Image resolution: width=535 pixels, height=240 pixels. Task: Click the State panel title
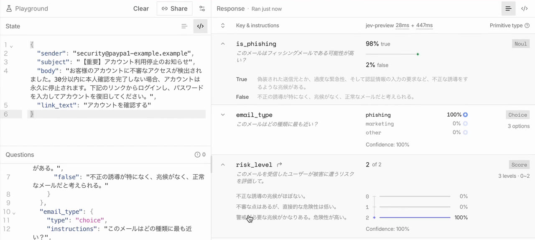(x=13, y=26)
